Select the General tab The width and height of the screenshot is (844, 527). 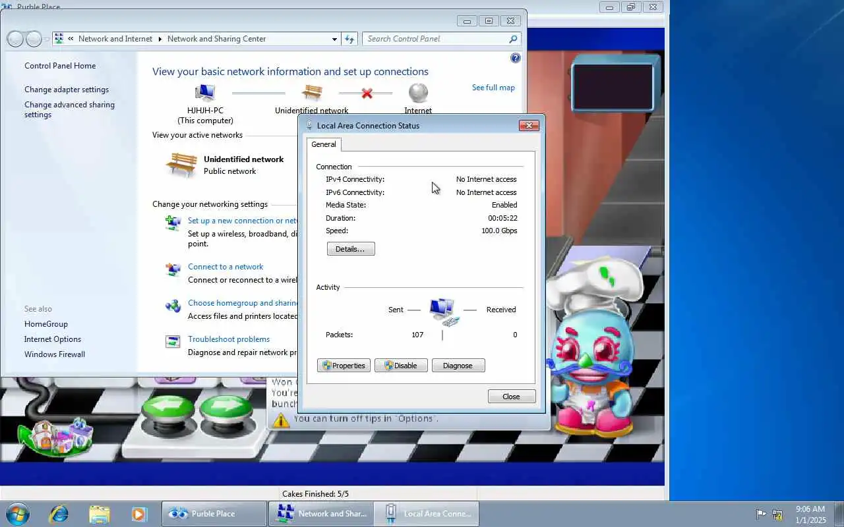pyautogui.click(x=324, y=144)
